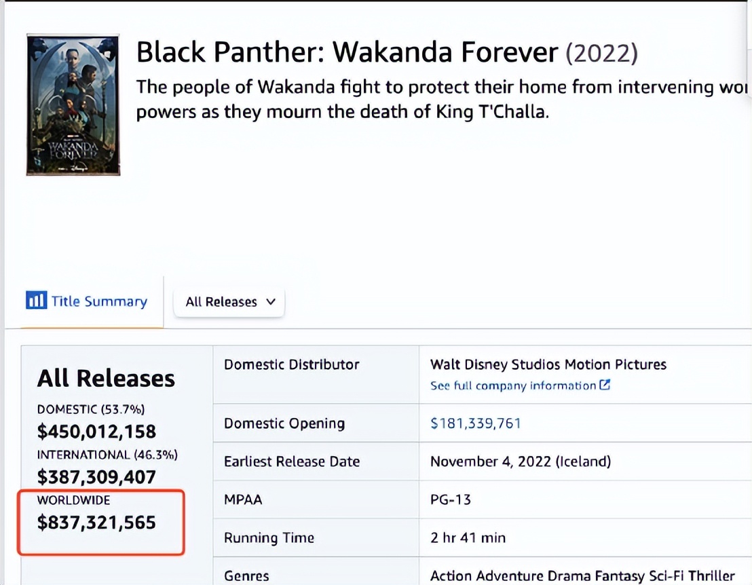
Task: Click the bold All Releases panel heading
Action: pos(106,379)
